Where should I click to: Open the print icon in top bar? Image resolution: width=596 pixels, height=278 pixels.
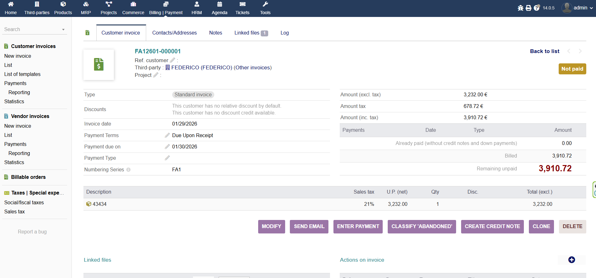(529, 8)
